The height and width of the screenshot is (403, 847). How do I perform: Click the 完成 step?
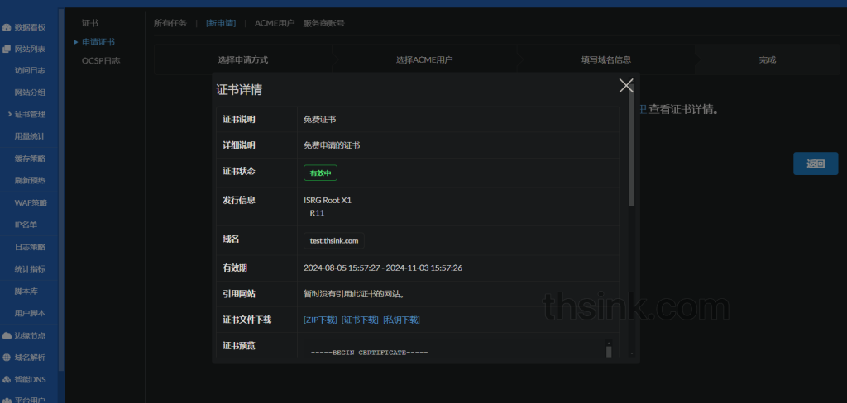click(767, 60)
